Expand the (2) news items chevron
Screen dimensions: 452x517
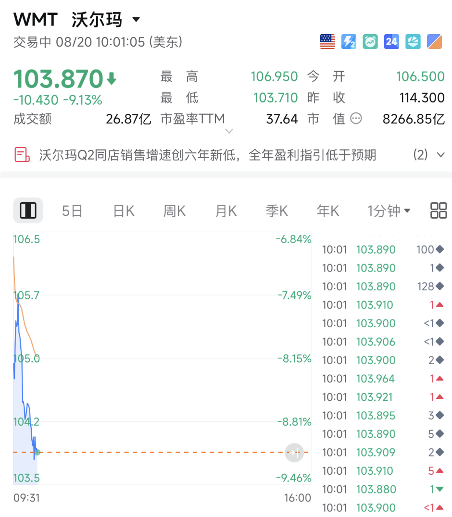point(441,155)
